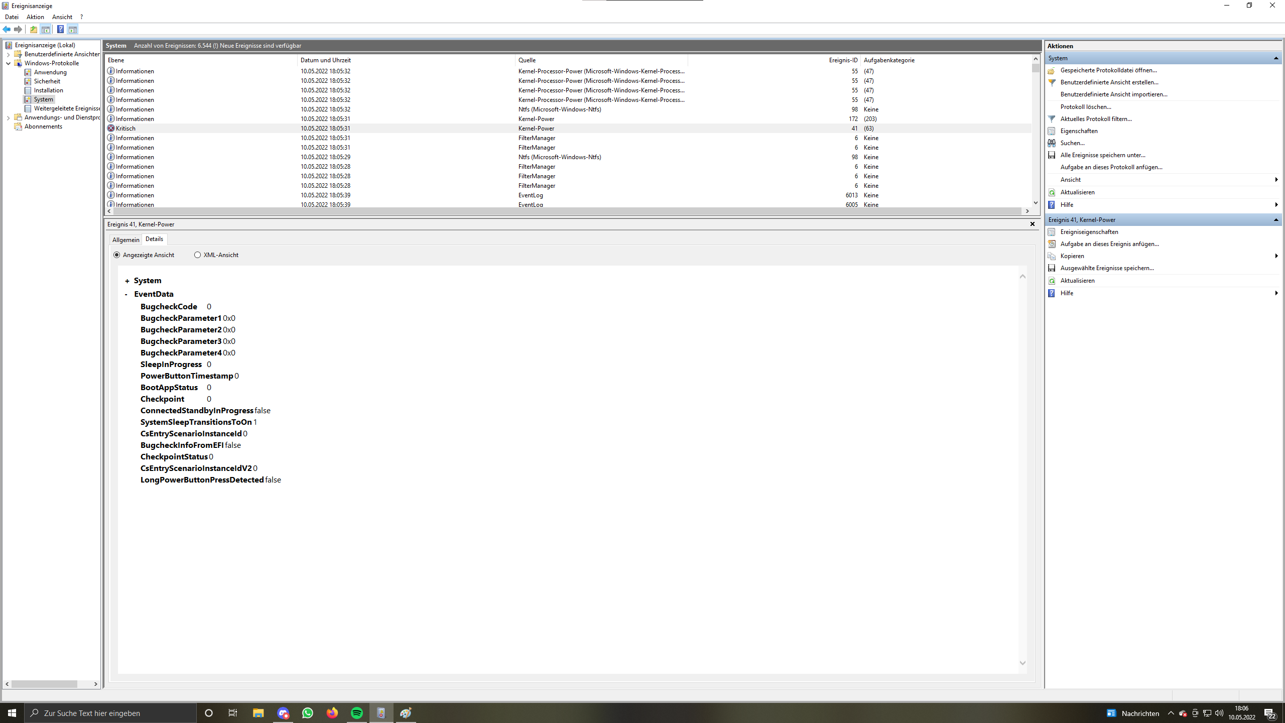Viewport: 1285px width, 723px height.
Task: Click the save icon for Alle Ereignisse speichern unter
Action: (1052, 155)
